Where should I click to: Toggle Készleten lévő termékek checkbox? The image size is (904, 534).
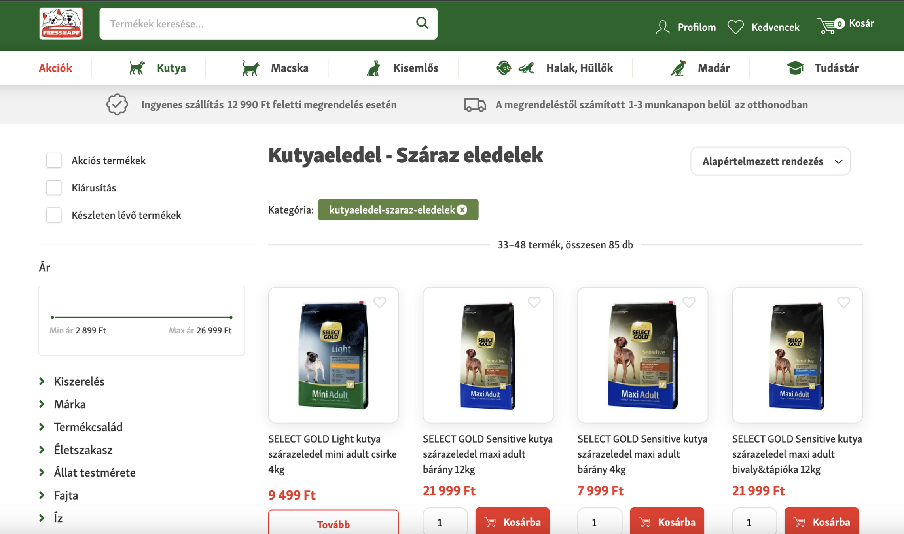(54, 215)
